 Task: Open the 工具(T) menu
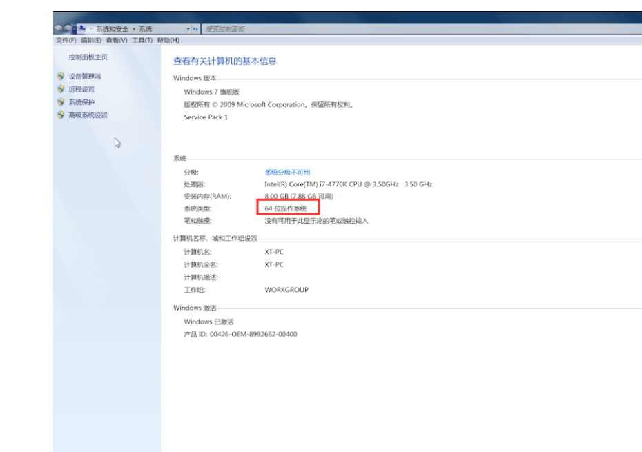coord(142,41)
